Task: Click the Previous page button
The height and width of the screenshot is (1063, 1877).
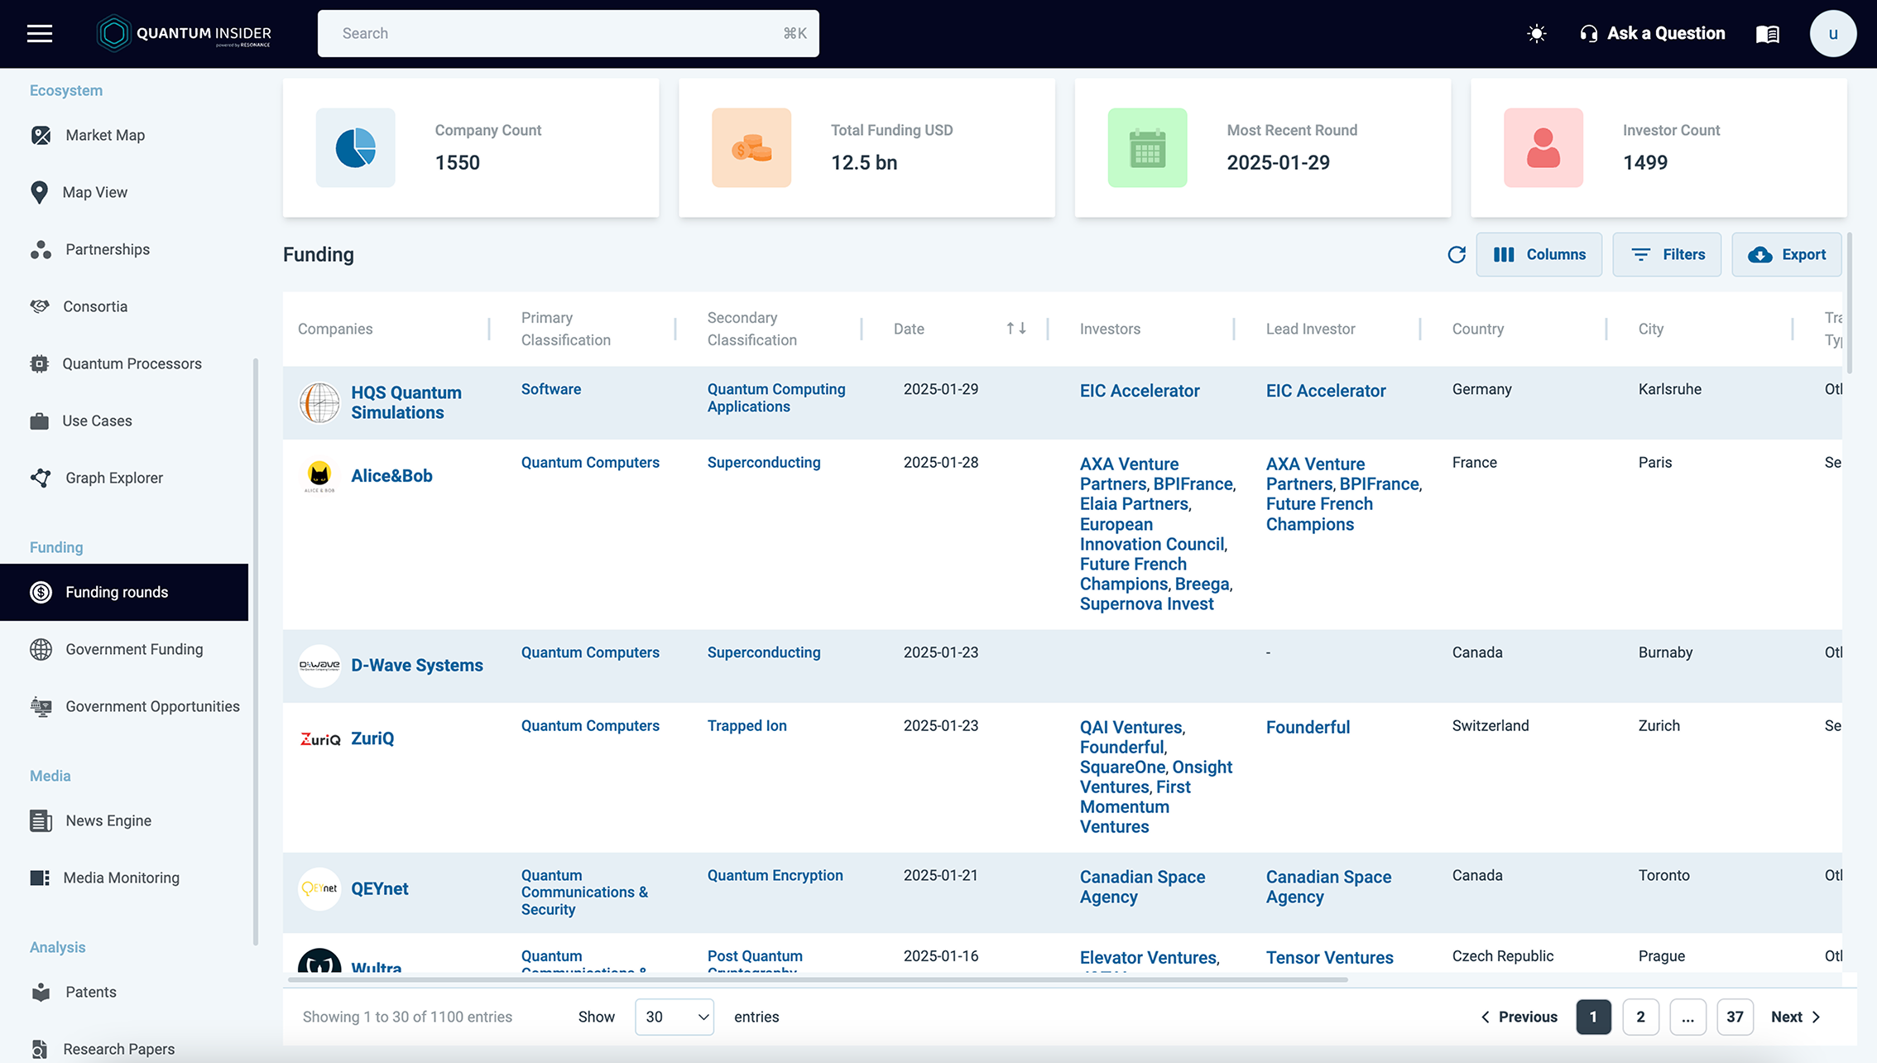Action: pyautogui.click(x=1519, y=1017)
